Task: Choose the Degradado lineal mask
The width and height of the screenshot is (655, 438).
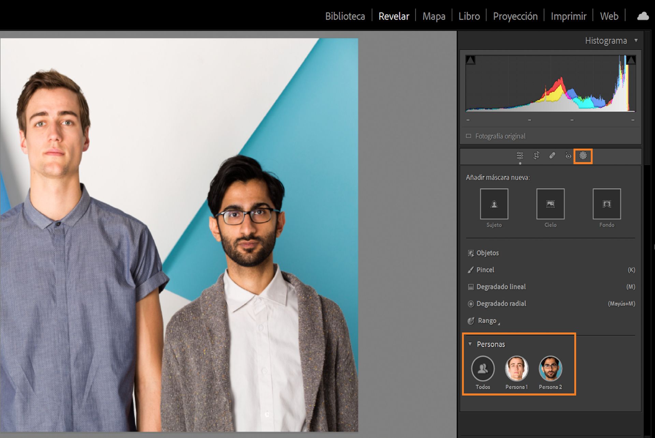Action: [501, 287]
